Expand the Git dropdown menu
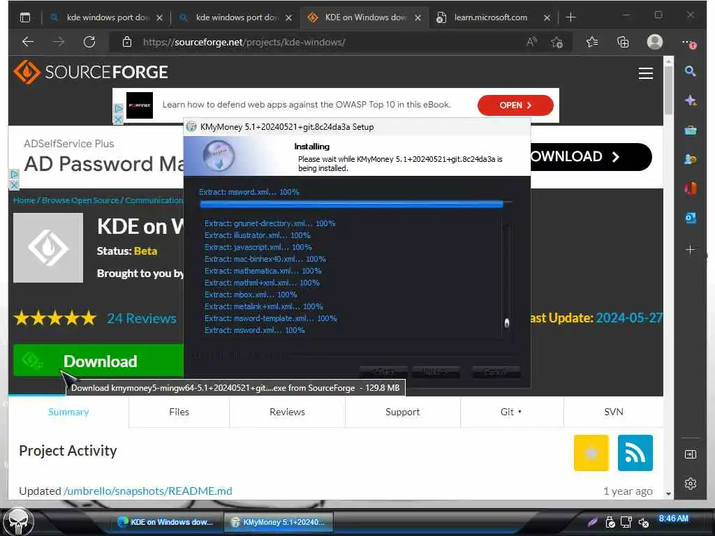 tap(511, 412)
